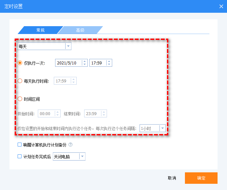Switch to the 常规 tab
This screenshot has width=227, height=190.
40,30
